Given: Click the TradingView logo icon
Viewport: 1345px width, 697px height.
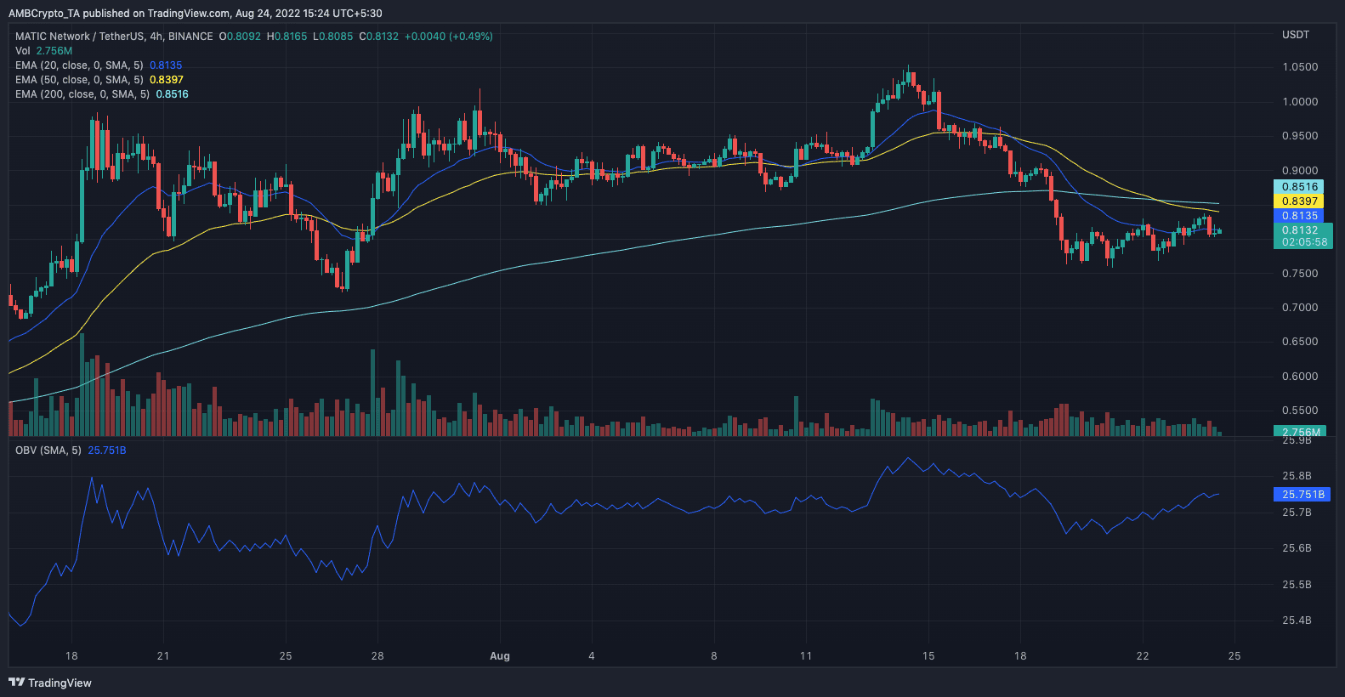Looking at the screenshot, I should point(16,682).
